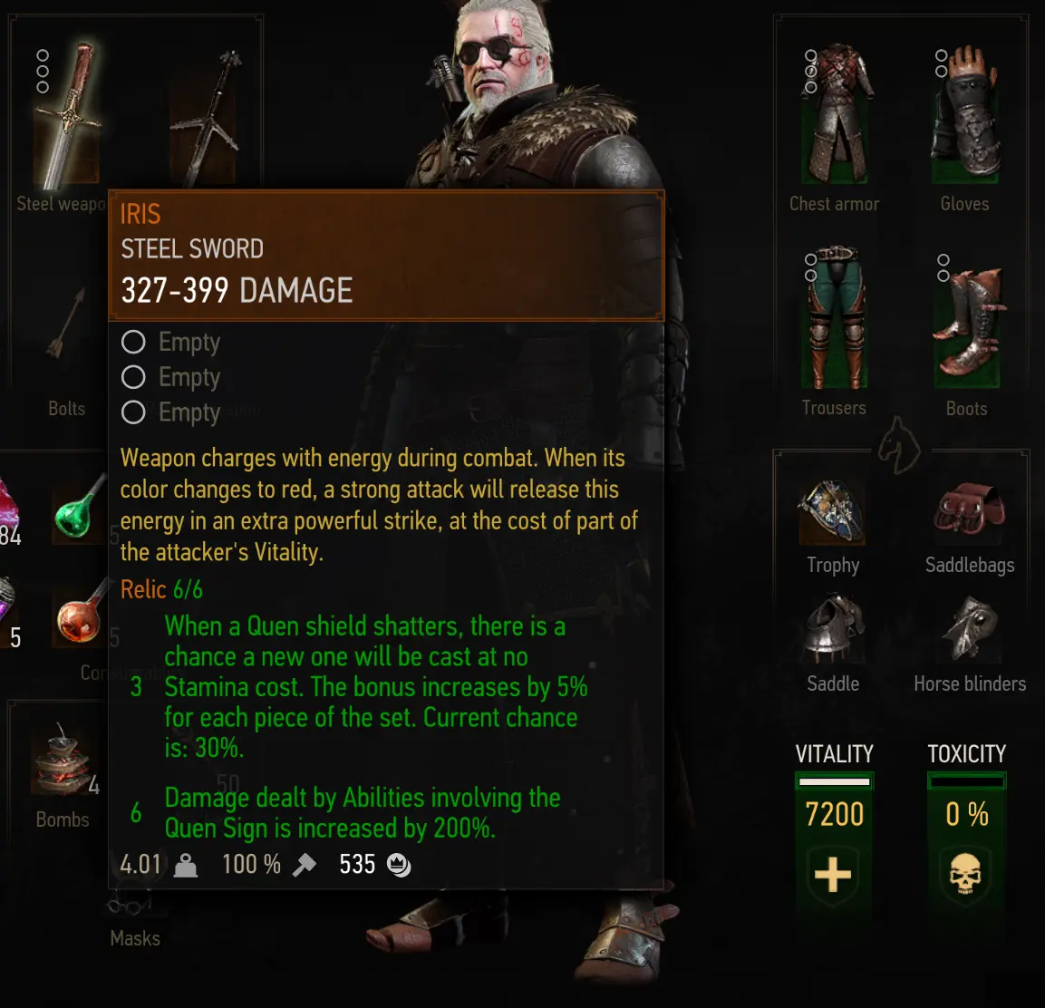
Task: Select the Horse blinders slot
Action: [969, 628]
